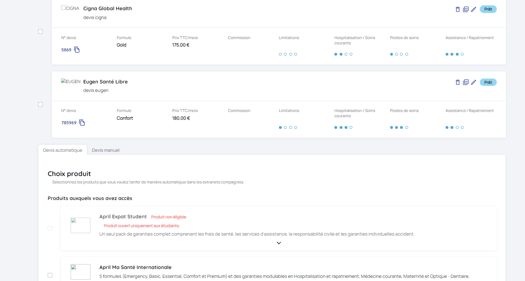Delete the Cigna Global Health quote

click(x=458, y=10)
